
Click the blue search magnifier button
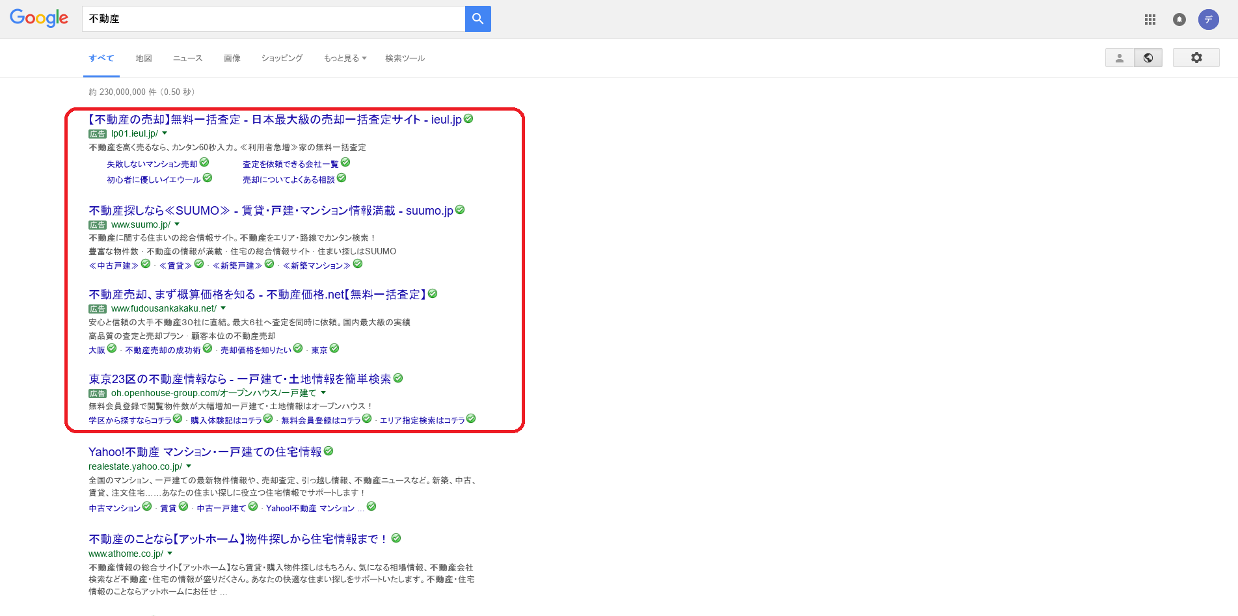478,19
